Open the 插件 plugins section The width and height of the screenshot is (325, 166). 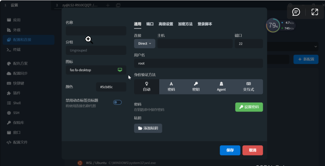29,93
